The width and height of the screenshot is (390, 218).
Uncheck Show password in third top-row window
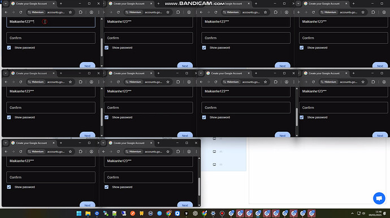[204, 48]
